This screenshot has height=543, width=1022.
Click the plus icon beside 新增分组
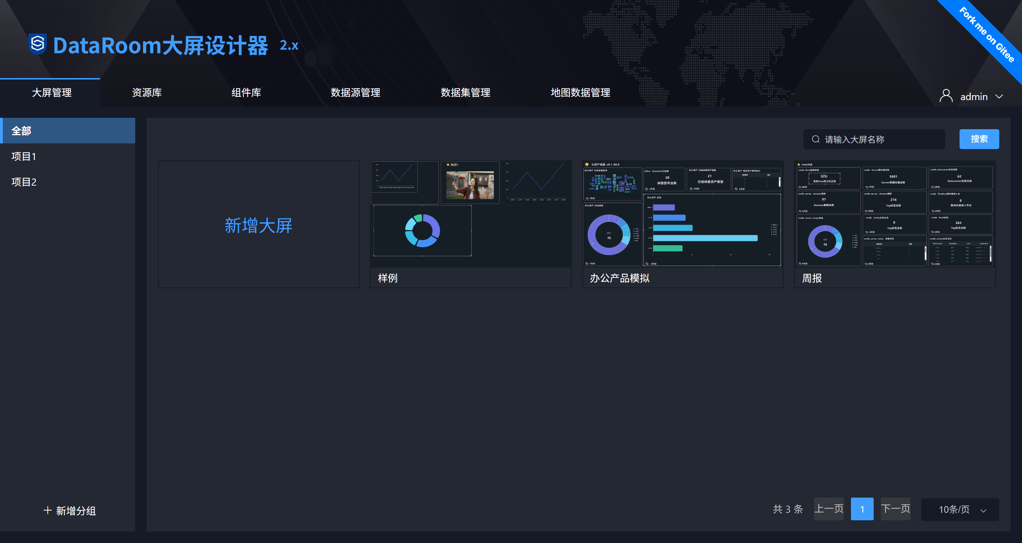click(47, 510)
